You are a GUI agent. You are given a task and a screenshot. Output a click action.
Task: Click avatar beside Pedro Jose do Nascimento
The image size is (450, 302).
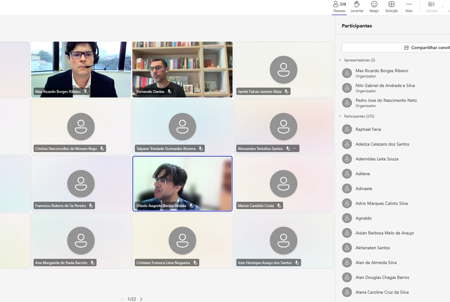[x=347, y=103]
